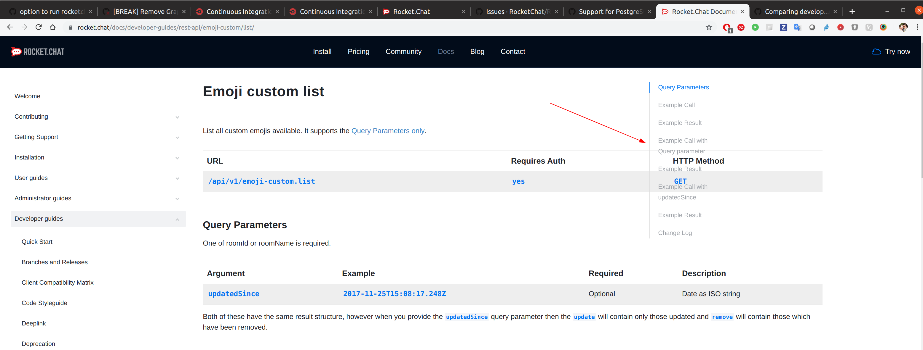
Task: Follow the Query Parameters only link
Action: (388, 131)
